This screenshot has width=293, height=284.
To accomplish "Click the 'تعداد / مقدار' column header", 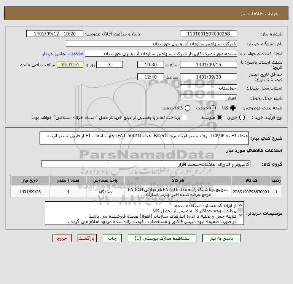I will 68,180.
